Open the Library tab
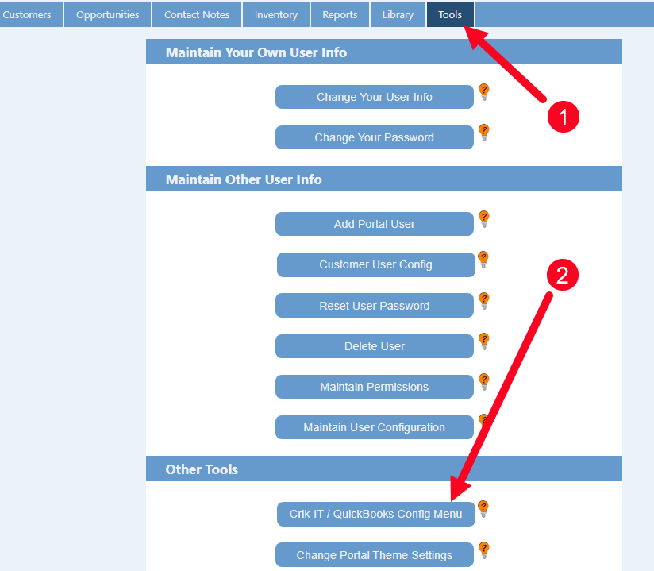 click(x=398, y=14)
